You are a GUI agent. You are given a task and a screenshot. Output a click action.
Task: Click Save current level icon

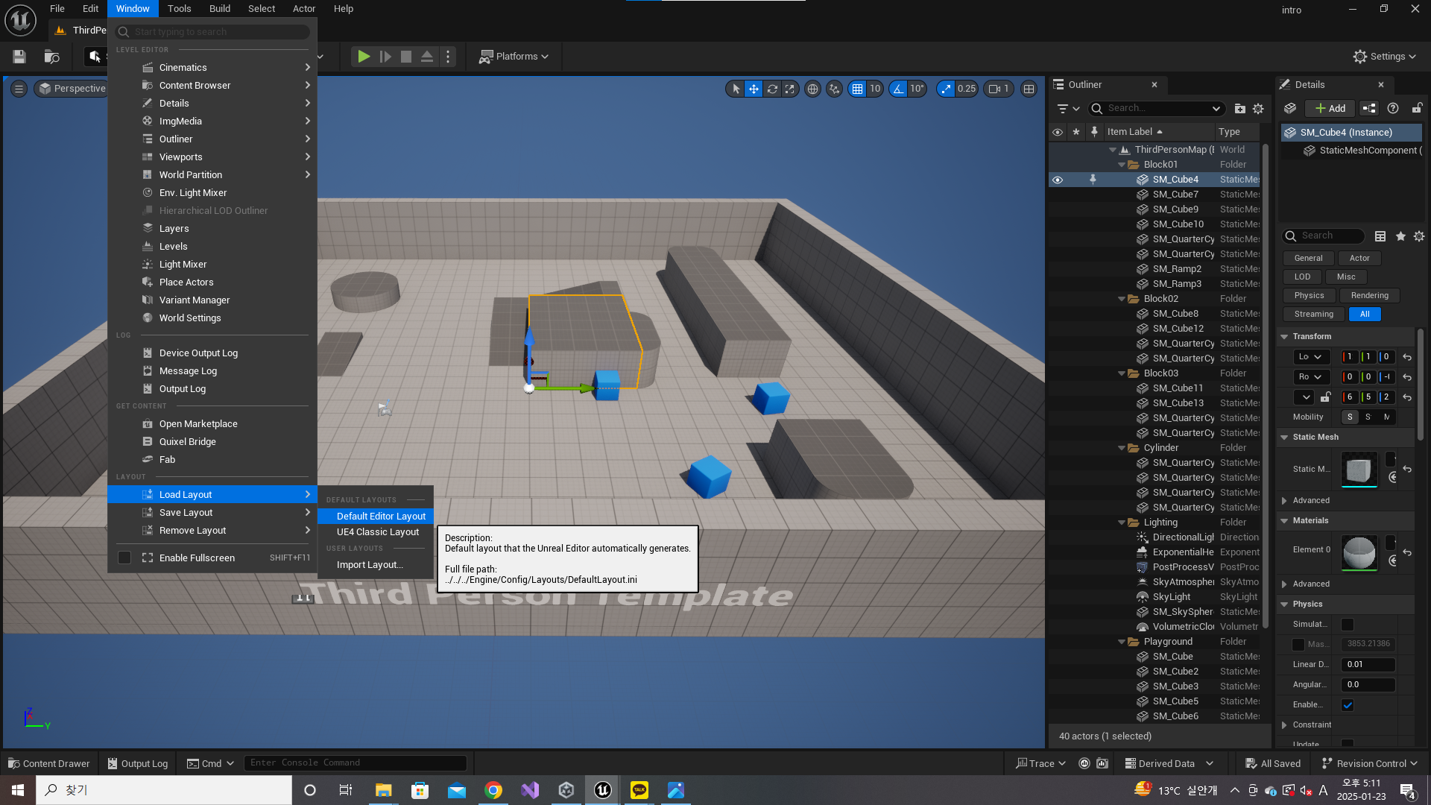coord(19,56)
